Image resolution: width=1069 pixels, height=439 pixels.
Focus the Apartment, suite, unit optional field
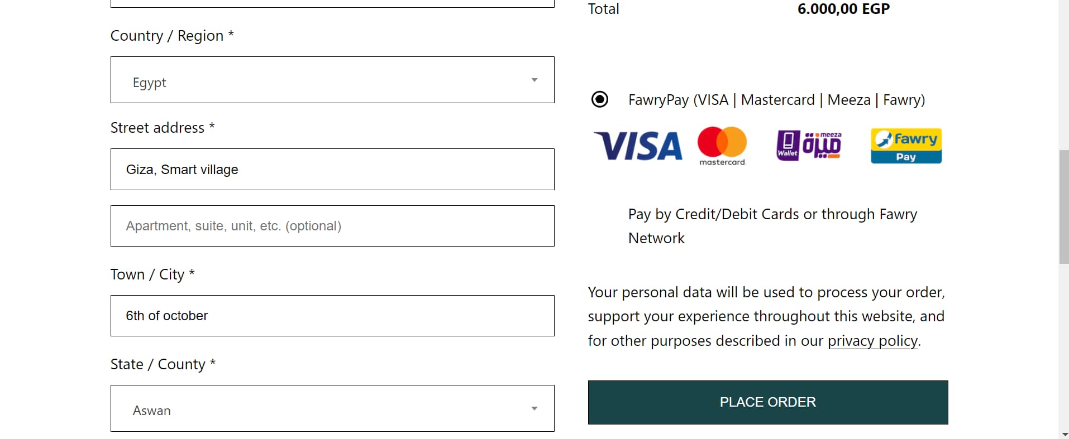click(332, 226)
